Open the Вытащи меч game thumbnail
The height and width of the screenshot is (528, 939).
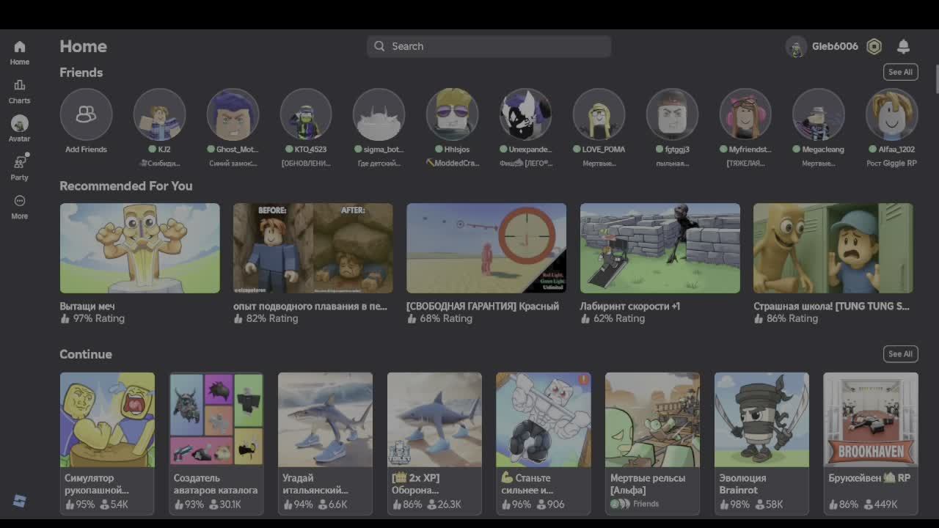click(x=139, y=249)
